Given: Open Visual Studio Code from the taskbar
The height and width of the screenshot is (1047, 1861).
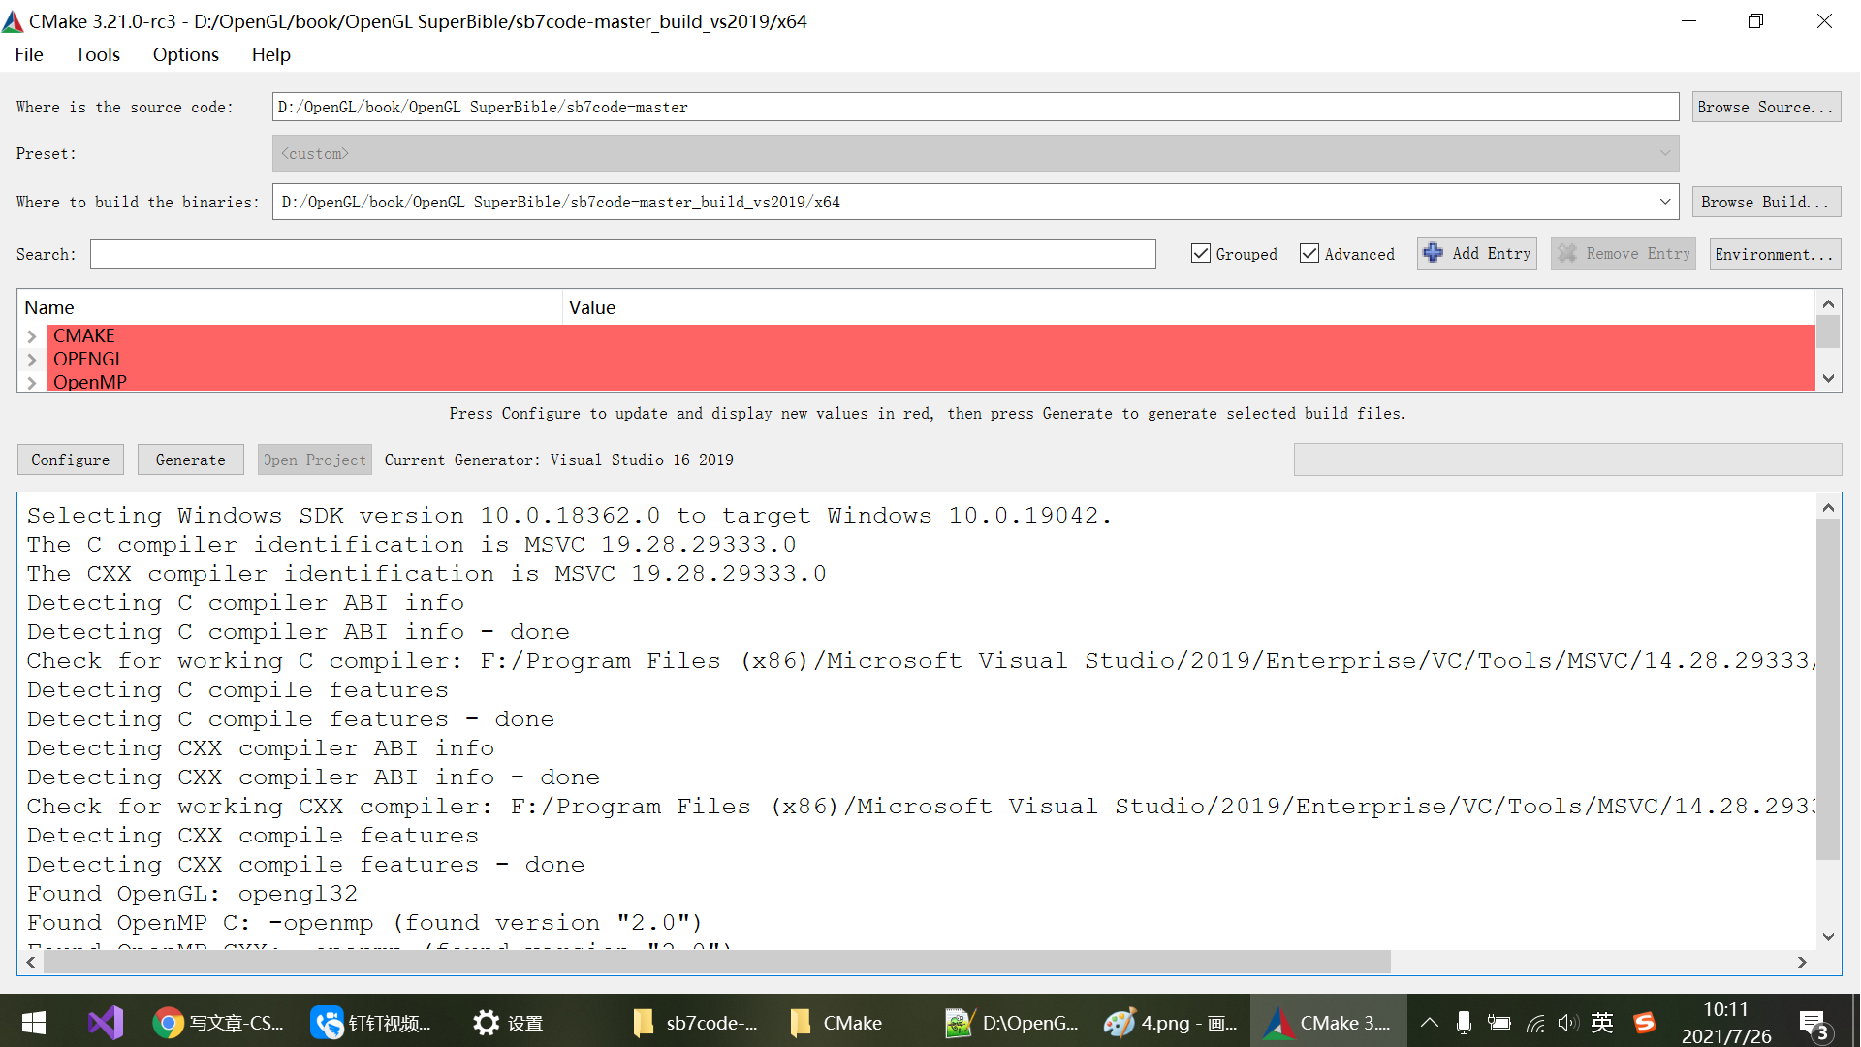Looking at the screenshot, I should coord(105,1022).
